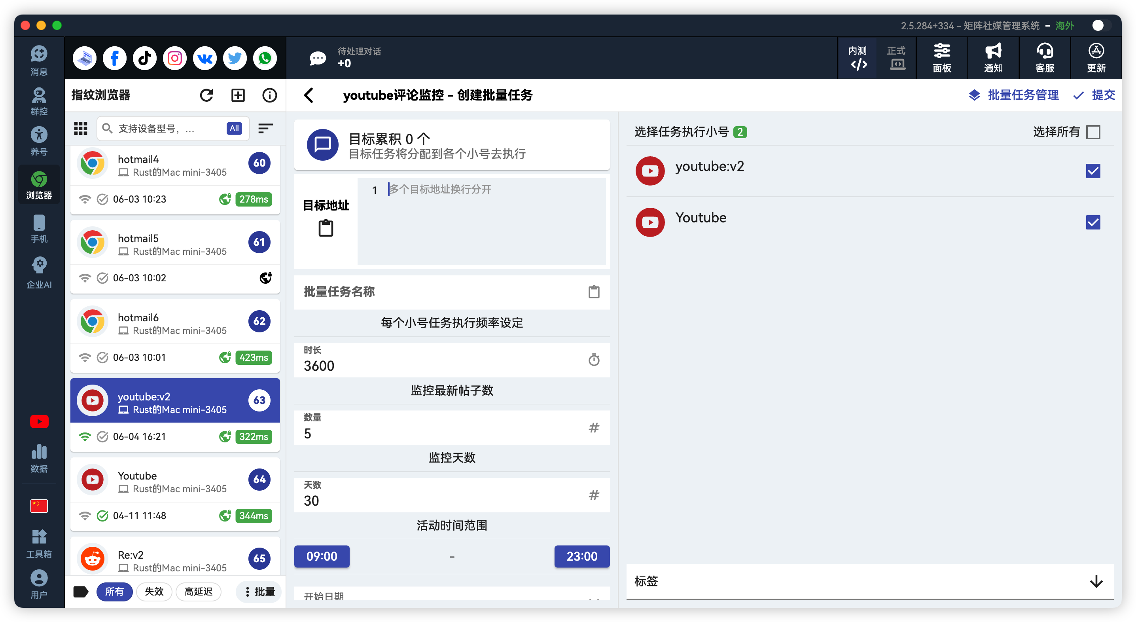Select the Youtube browser entry numbered 64

click(175, 494)
